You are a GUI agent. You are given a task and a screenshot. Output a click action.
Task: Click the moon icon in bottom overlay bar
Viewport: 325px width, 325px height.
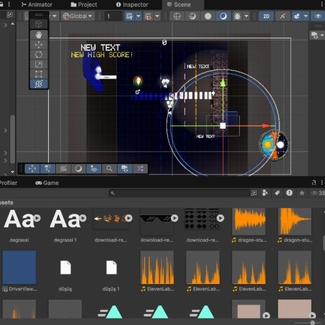coord(79,168)
